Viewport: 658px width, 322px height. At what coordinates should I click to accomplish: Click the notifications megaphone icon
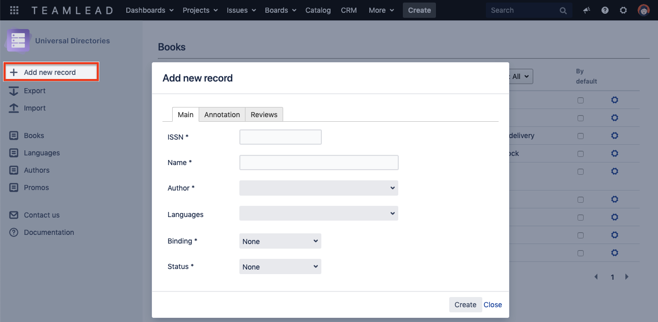pyautogui.click(x=587, y=10)
